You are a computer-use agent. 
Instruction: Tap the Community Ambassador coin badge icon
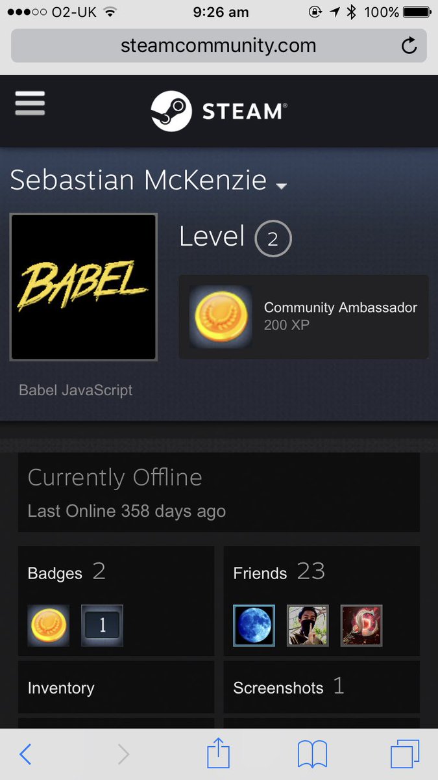click(221, 317)
